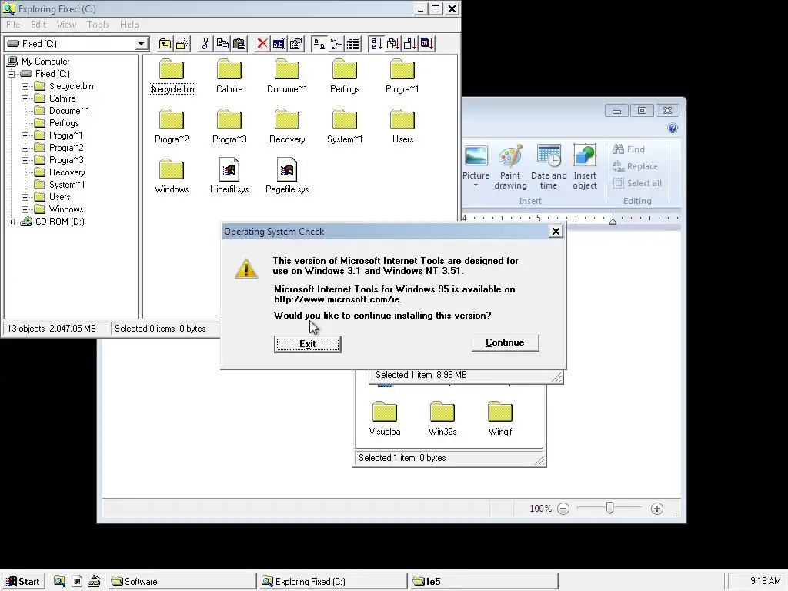Switch to Software taskbar window
This screenshot has height=591, width=788.
point(182,582)
